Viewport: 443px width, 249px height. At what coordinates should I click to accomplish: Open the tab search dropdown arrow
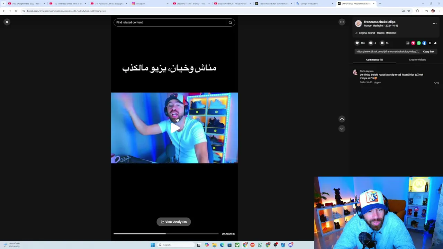click(x=3, y=3)
